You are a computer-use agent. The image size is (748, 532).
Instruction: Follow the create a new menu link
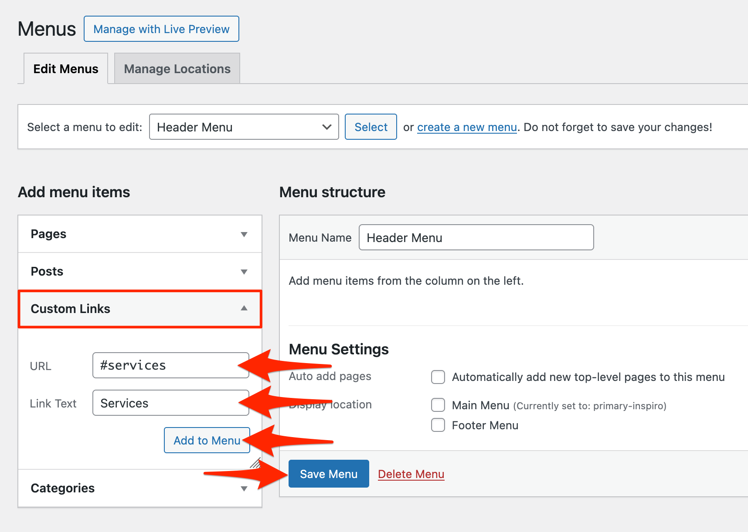point(466,127)
